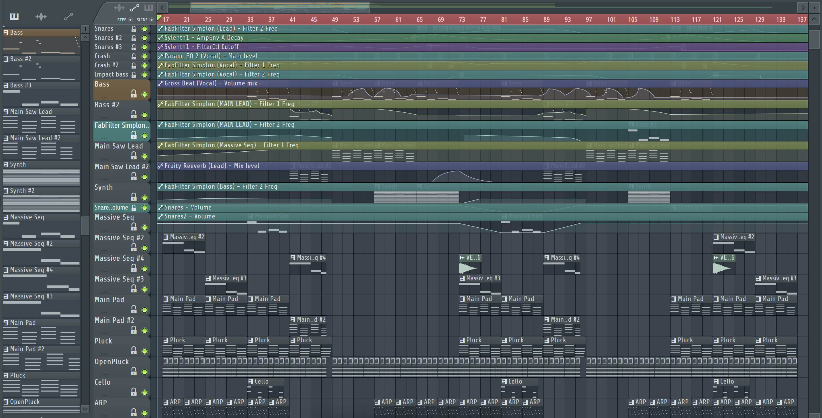The image size is (822, 418).
Task: Click the left arrow beside bar 17
Action: point(162,7)
